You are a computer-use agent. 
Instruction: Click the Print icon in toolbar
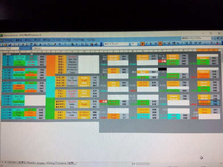click(x=22, y=45)
